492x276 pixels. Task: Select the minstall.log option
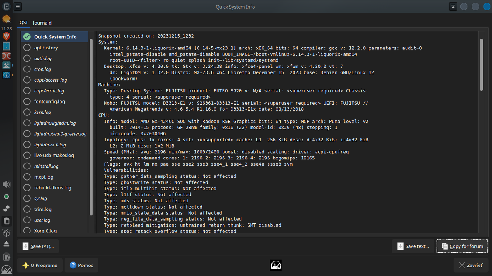[x=55, y=166]
